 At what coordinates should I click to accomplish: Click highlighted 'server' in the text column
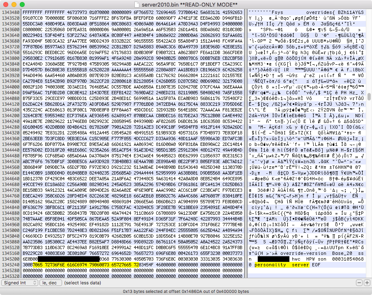(x=300, y=265)
